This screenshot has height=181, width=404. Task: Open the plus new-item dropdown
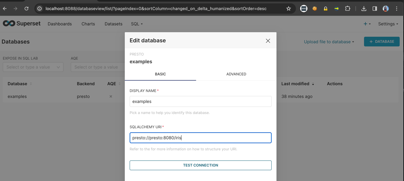coord(367,24)
